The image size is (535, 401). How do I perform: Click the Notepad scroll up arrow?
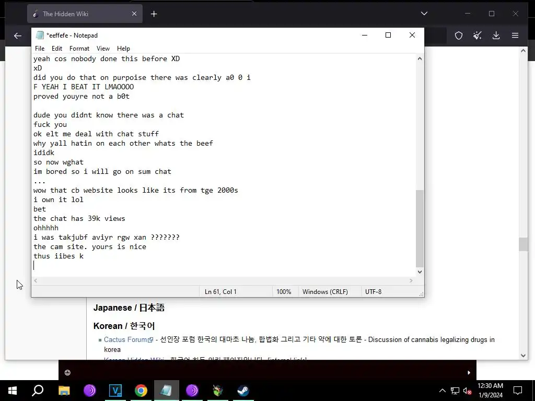(x=420, y=58)
